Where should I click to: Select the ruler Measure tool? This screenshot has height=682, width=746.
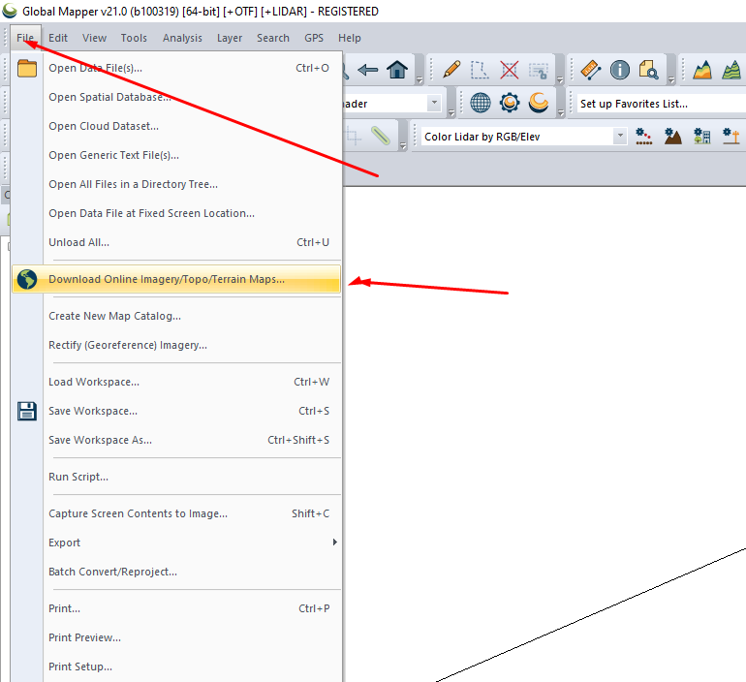[591, 70]
